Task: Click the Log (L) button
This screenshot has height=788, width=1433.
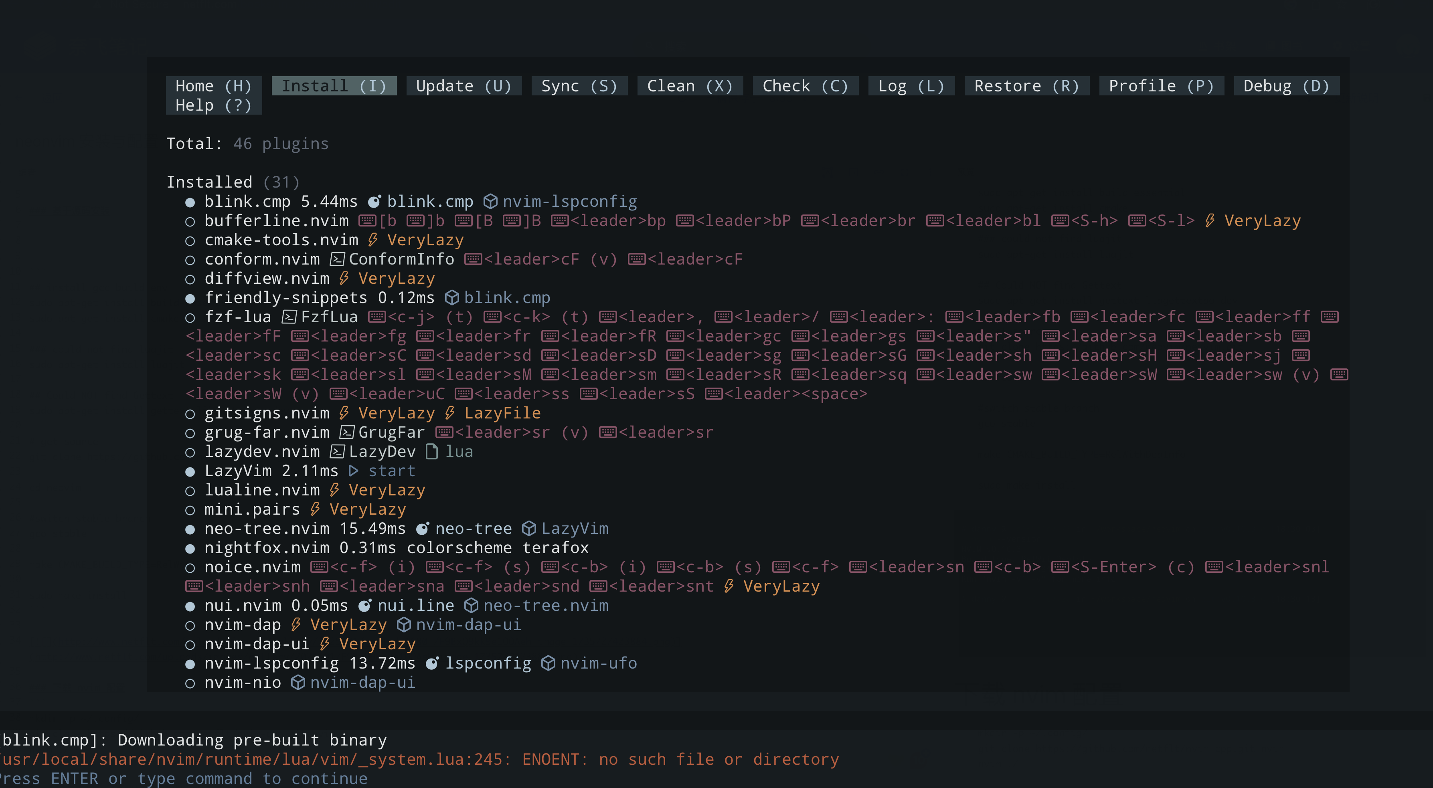Action: click(911, 86)
